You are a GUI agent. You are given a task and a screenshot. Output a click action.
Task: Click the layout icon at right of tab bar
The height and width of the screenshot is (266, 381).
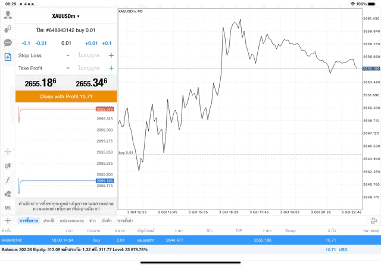pos(374,220)
